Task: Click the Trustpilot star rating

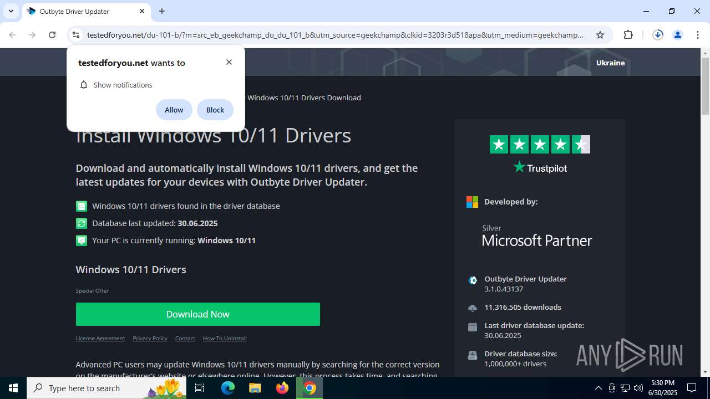Action: pos(540,145)
